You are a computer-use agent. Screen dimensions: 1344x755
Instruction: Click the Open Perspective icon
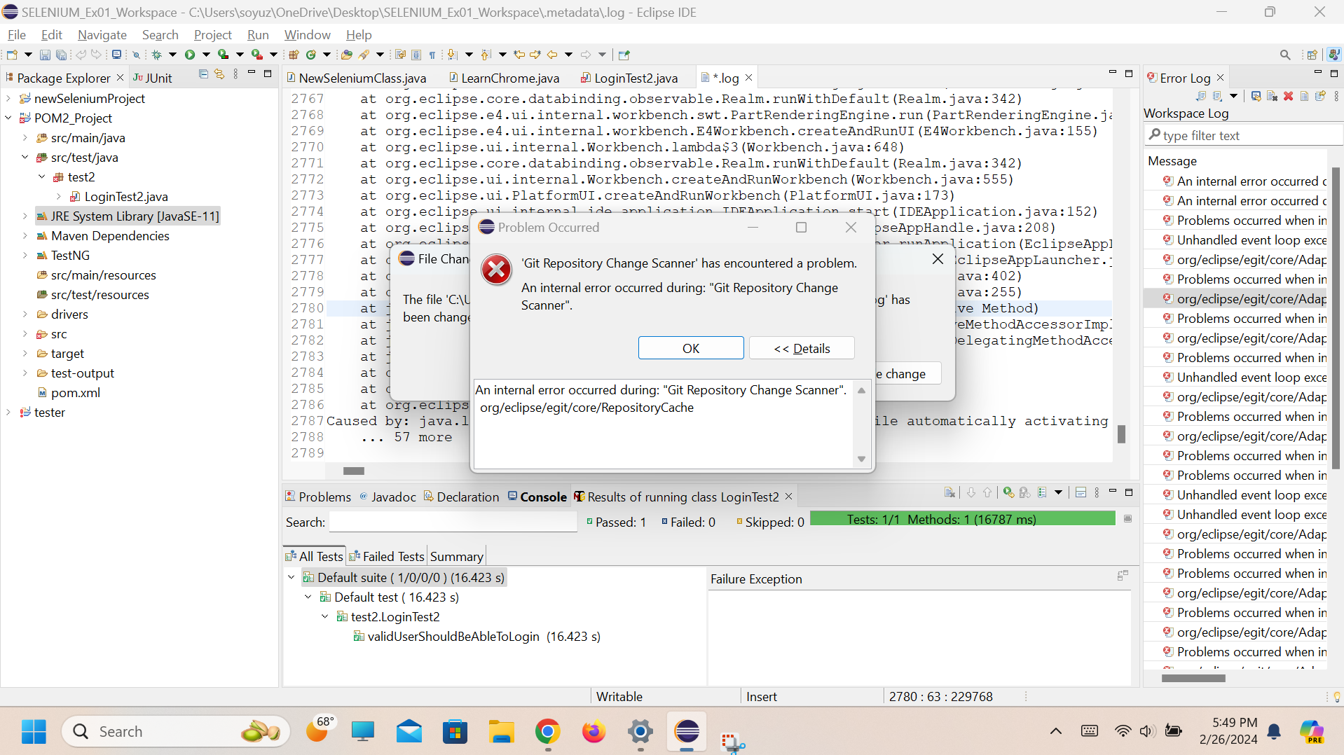click(x=1312, y=55)
